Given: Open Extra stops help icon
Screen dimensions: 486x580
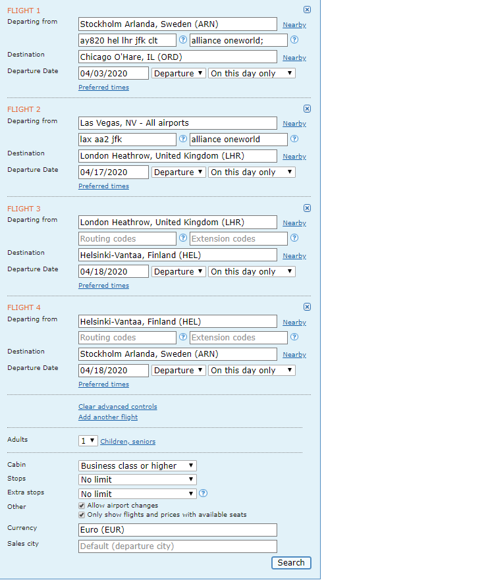Looking at the screenshot, I should click(x=203, y=493).
